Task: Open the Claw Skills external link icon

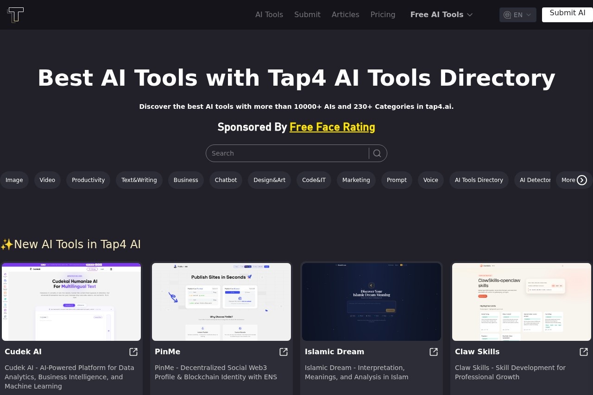Action: coord(583,352)
